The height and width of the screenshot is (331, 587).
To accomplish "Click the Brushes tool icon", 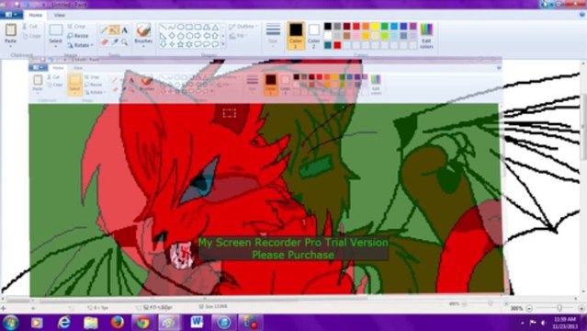I will click(x=143, y=30).
